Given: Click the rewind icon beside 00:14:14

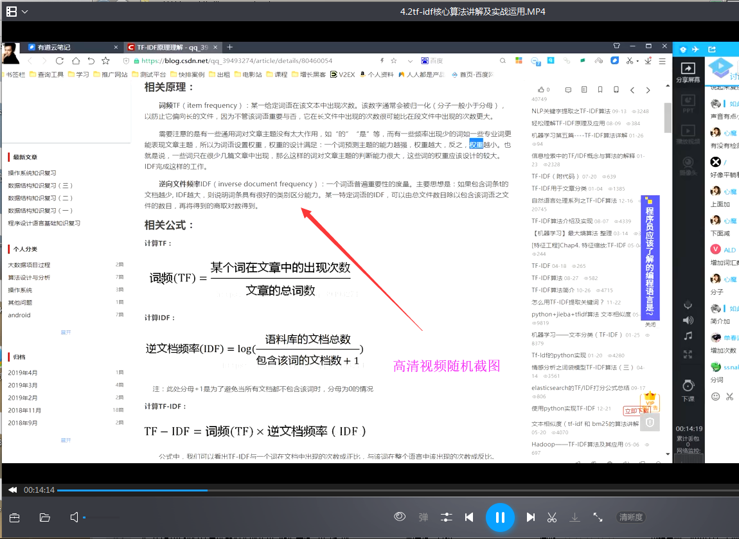Looking at the screenshot, I should [x=13, y=490].
